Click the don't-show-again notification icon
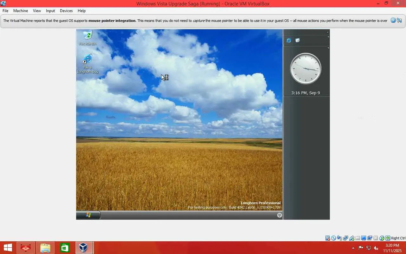 click(x=399, y=20)
